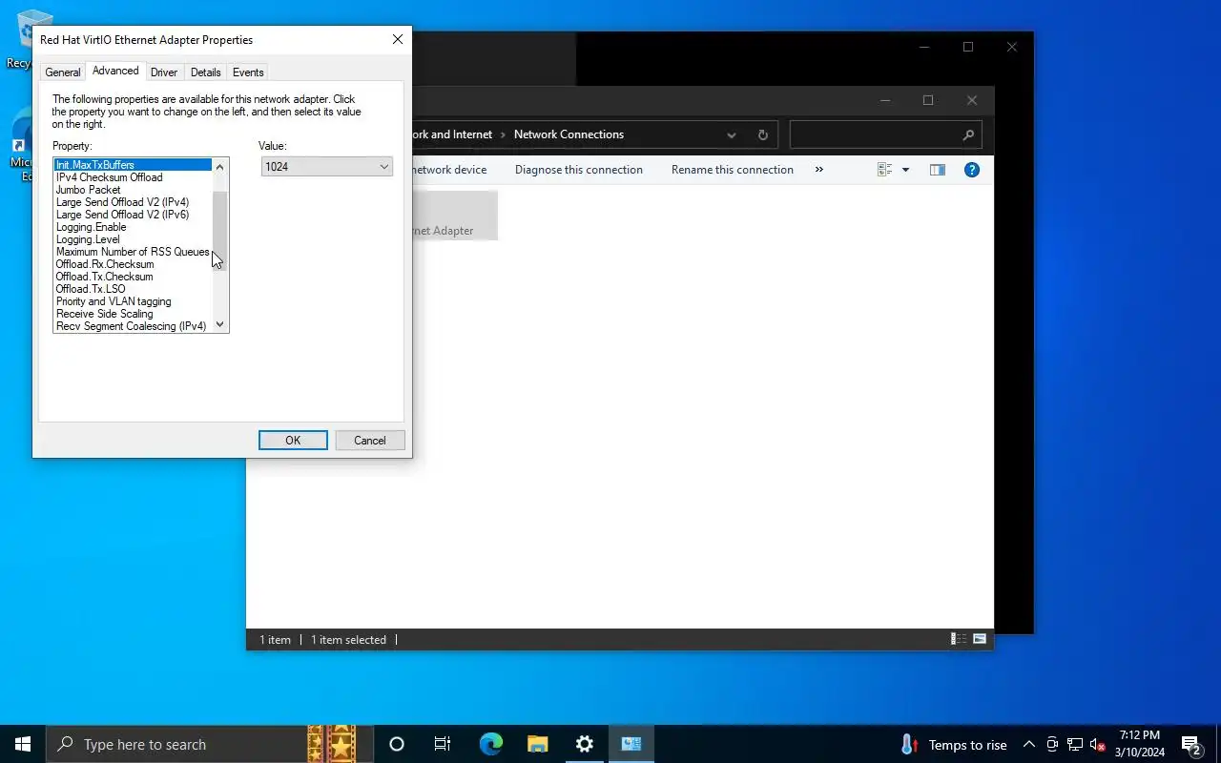The height and width of the screenshot is (763, 1221).
Task: Select Init.MaxTxBuffers property
Action: coord(133,165)
